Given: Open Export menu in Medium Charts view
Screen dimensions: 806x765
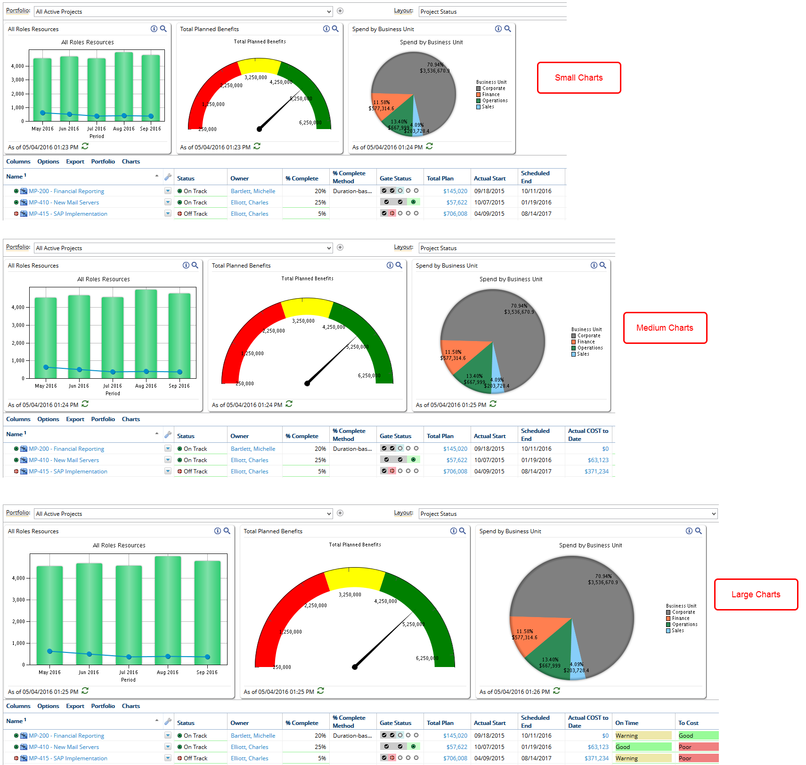Looking at the screenshot, I should pyautogui.click(x=75, y=419).
